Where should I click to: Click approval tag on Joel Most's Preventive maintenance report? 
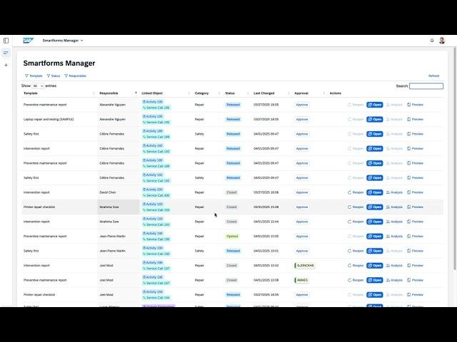click(x=301, y=280)
